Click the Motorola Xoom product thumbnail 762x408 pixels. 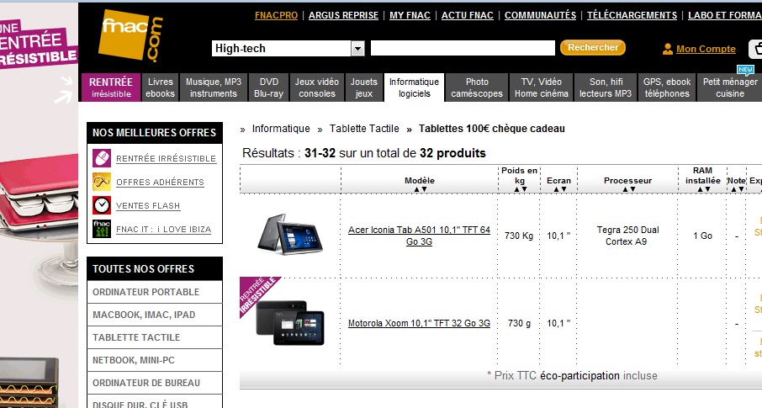pyautogui.click(x=290, y=322)
